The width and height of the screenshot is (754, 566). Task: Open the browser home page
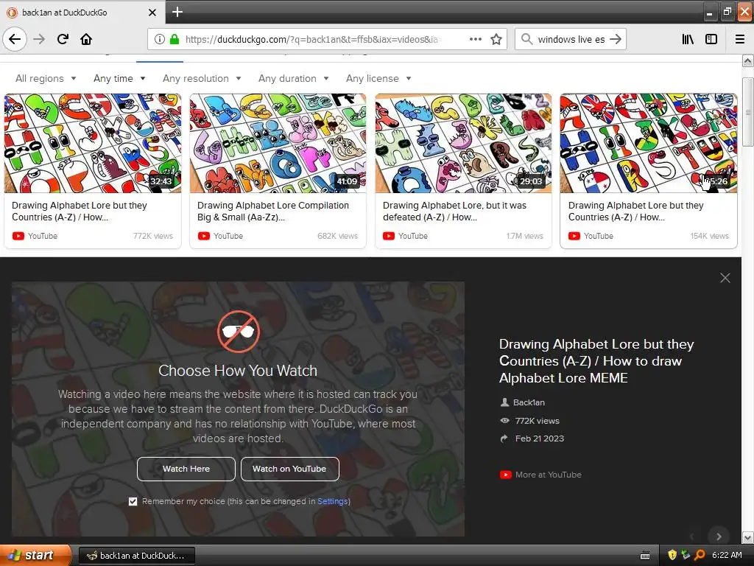pos(86,39)
